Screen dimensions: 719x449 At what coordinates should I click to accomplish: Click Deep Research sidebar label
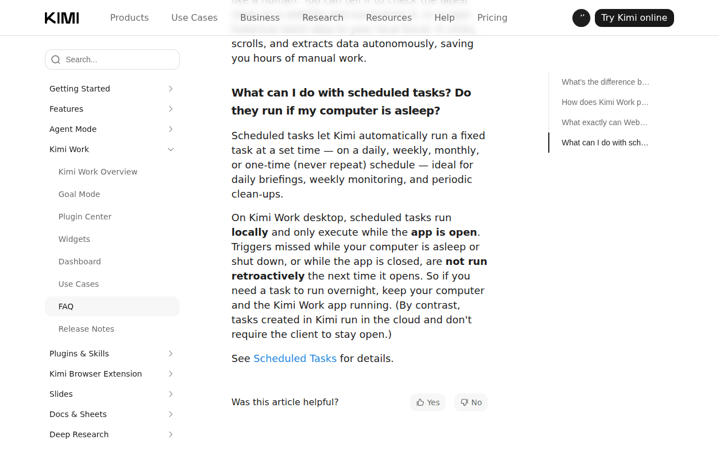pos(79,434)
